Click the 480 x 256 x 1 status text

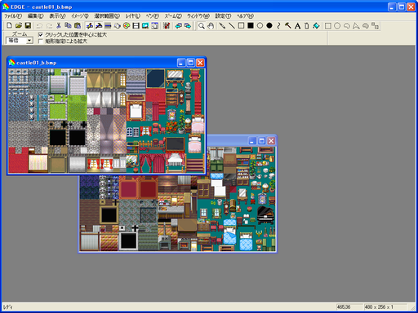pos(379,307)
